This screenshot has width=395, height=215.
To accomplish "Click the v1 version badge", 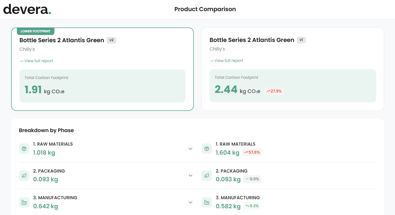I will (x=301, y=40).
